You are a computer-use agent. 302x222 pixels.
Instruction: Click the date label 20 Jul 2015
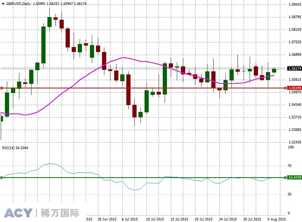203,219
